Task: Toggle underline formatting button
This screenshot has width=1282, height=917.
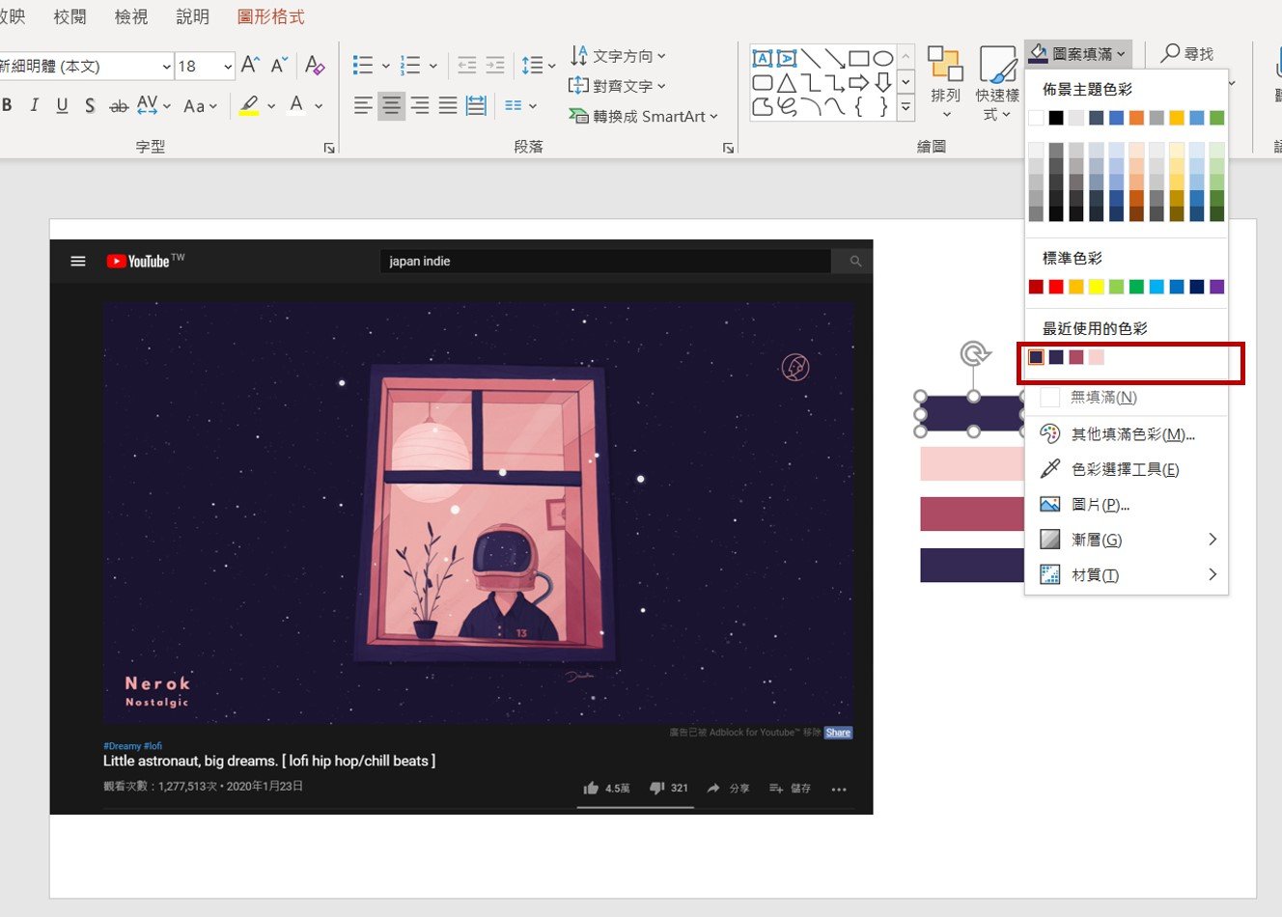Action: [62, 105]
